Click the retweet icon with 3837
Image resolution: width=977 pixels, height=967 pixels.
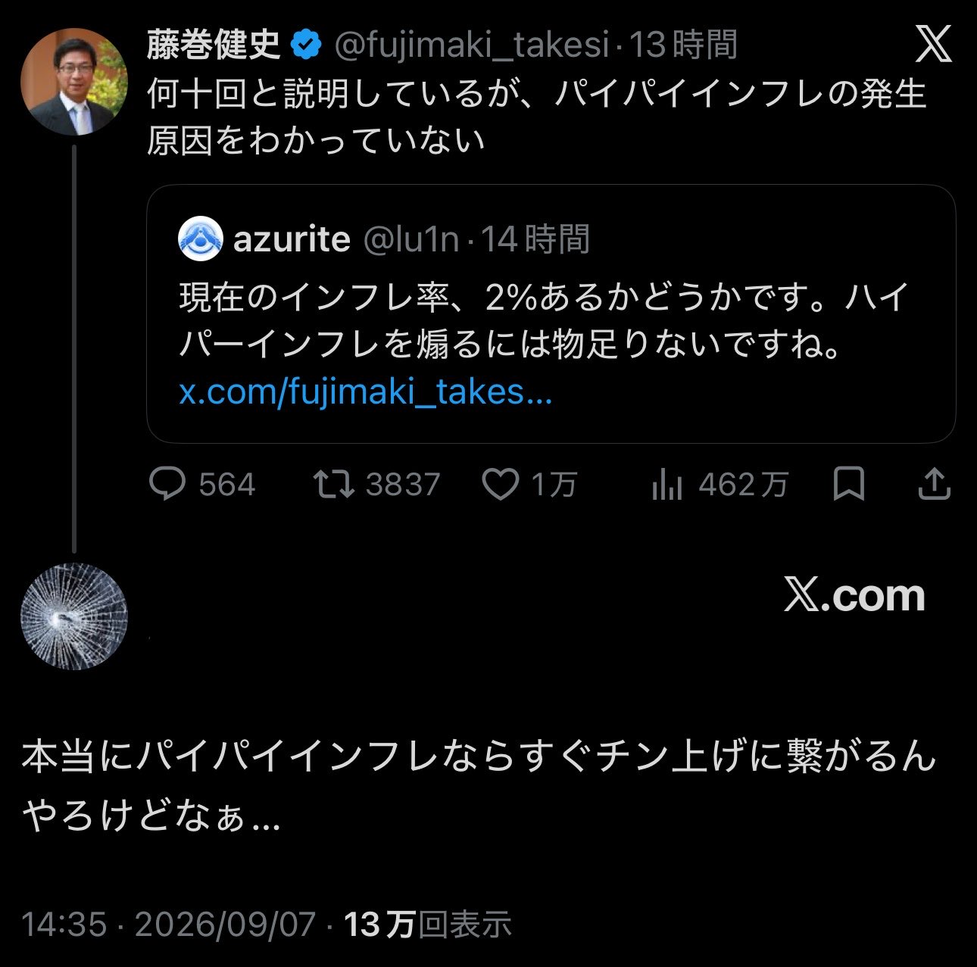(334, 485)
